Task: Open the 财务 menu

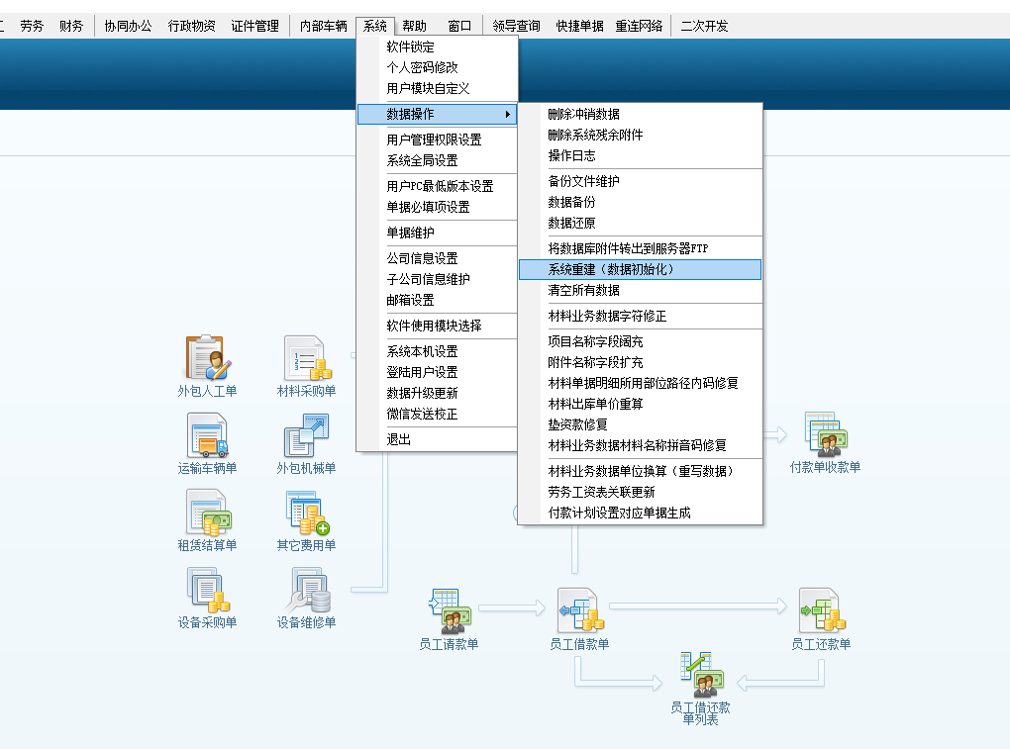Action: pyautogui.click(x=71, y=26)
